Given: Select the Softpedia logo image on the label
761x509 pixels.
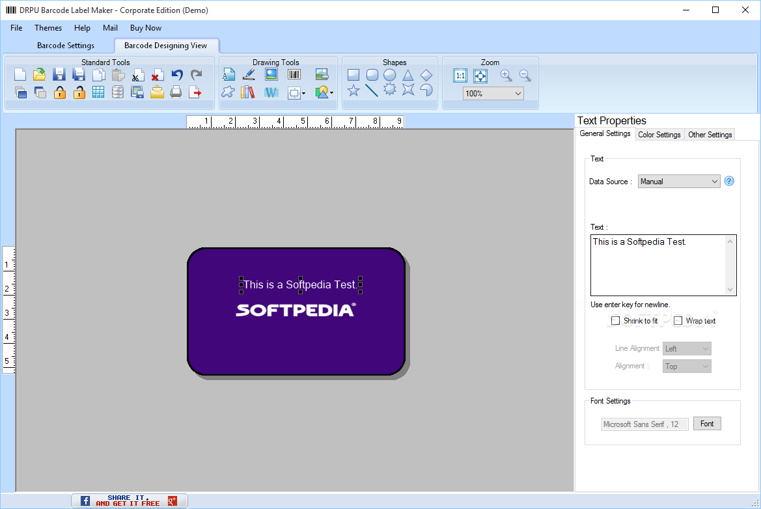Looking at the screenshot, I should 296,310.
